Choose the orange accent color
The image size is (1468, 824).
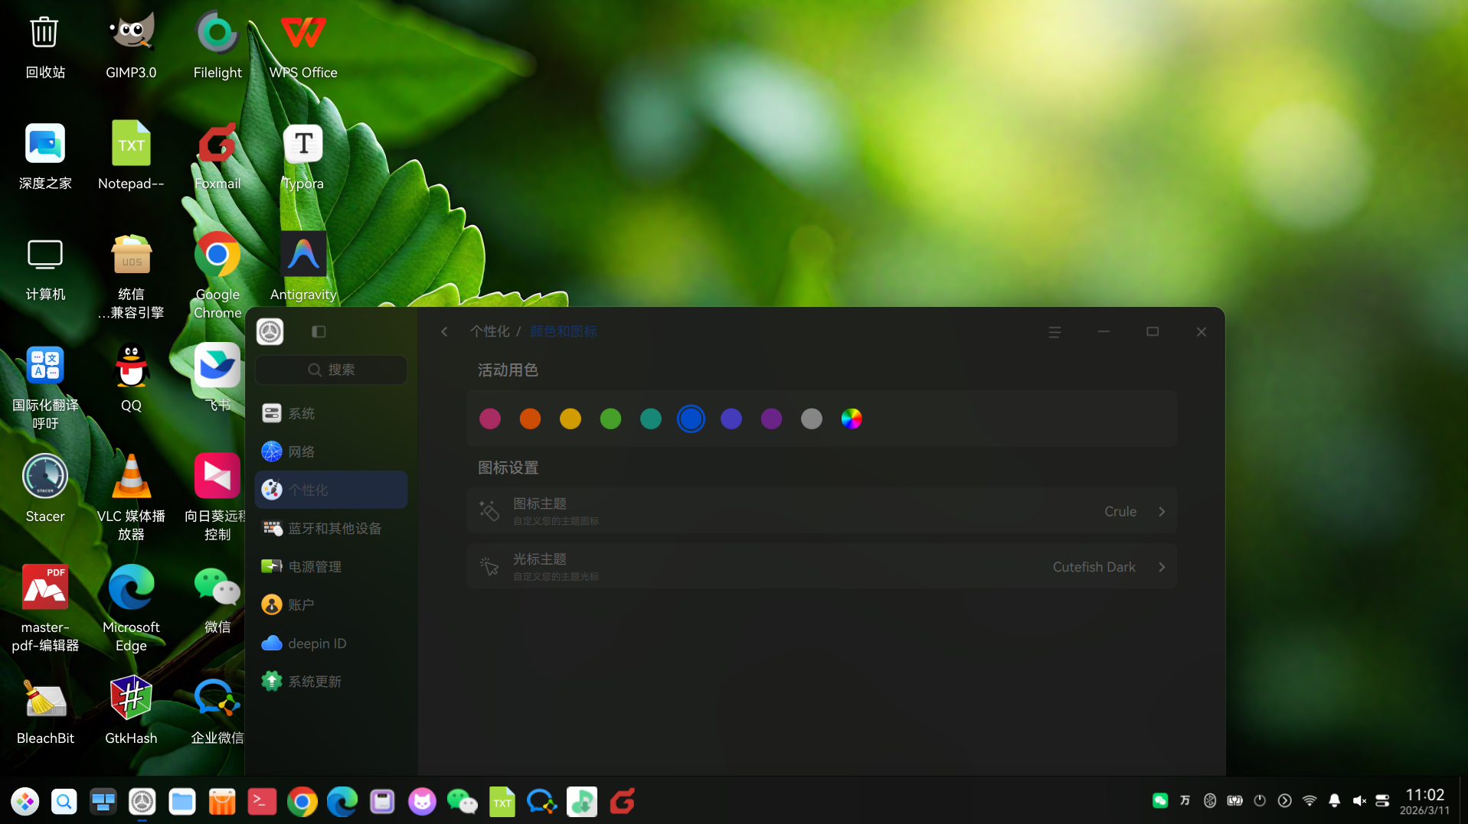530,419
